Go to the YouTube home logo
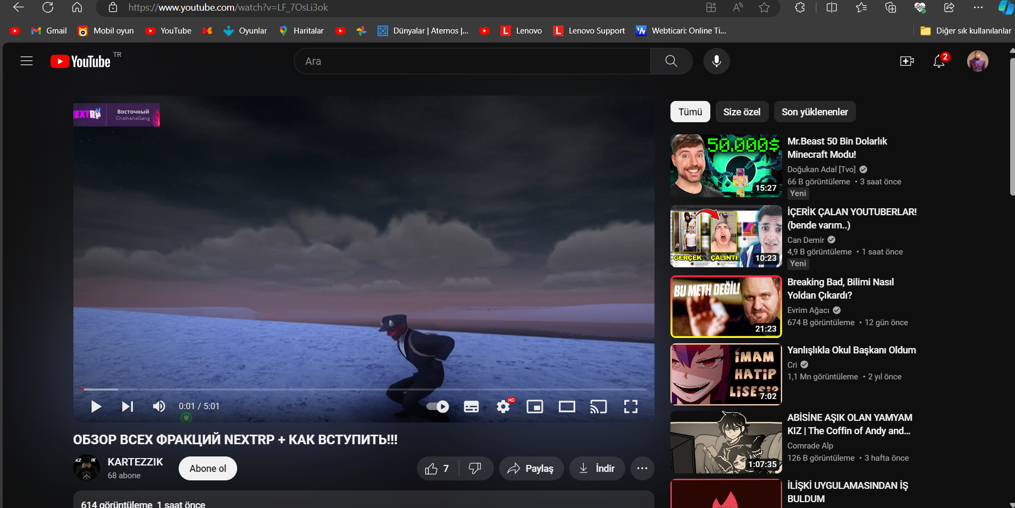Screen dimensions: 1015x508 (81, 62)
